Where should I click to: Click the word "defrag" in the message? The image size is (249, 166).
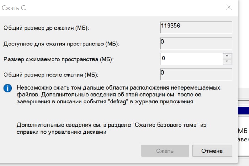[x=119, y=101]
